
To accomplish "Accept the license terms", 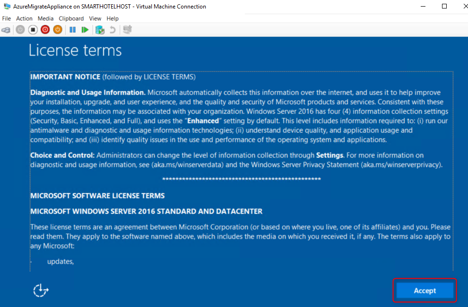I will point(425,290).
